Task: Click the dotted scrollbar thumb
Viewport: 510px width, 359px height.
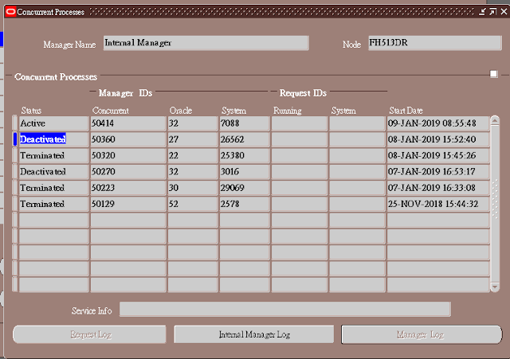Action: point(495,199)
